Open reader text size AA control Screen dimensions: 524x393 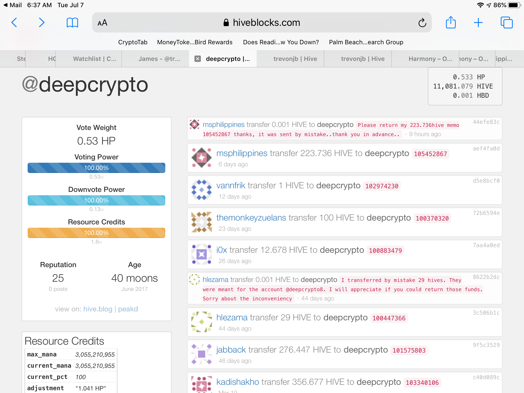(x=102, y=23)
